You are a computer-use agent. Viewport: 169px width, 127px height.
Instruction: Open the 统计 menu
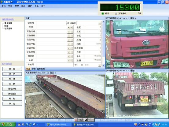tap(23, 6)
